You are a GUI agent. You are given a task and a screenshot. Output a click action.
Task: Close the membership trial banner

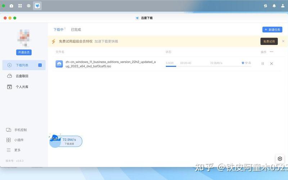point(283,41)
